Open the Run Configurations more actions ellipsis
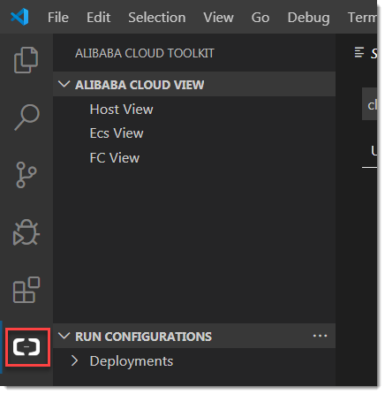This screenshot has height=394, width=385. pos(320,336)
